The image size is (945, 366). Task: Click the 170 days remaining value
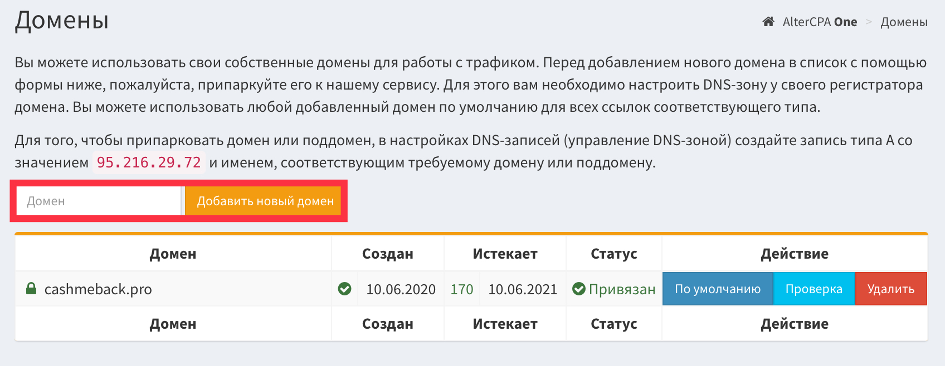coord(462,289)
